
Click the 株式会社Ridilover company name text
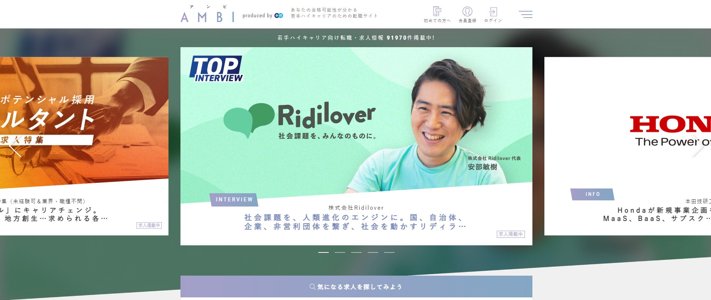[356, 208]
